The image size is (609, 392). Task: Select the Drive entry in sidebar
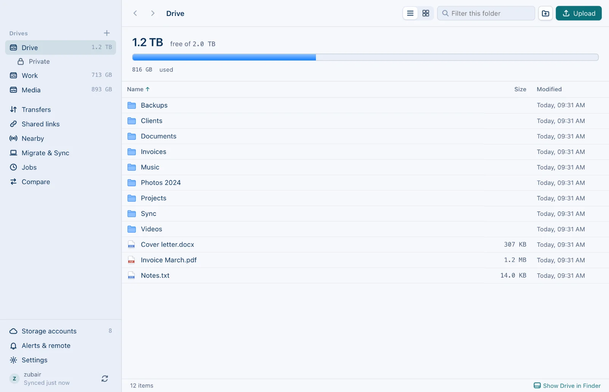point(61,48)
